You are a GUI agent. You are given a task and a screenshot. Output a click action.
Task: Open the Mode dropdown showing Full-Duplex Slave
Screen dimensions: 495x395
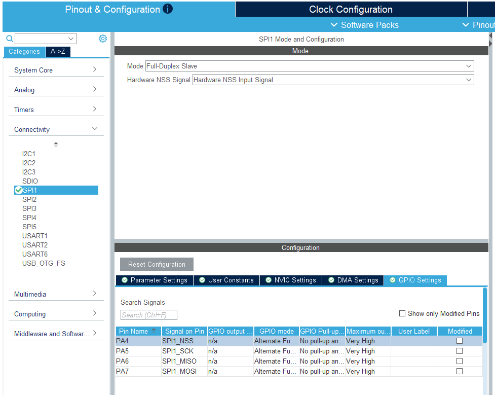click(x=310, y=66)
